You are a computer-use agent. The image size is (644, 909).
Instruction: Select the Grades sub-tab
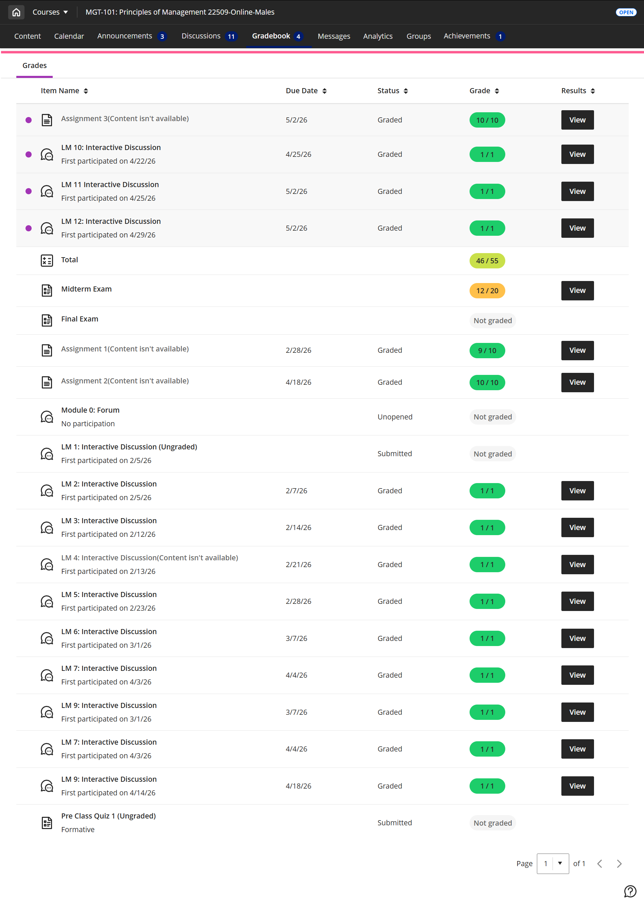pos(34,65)
